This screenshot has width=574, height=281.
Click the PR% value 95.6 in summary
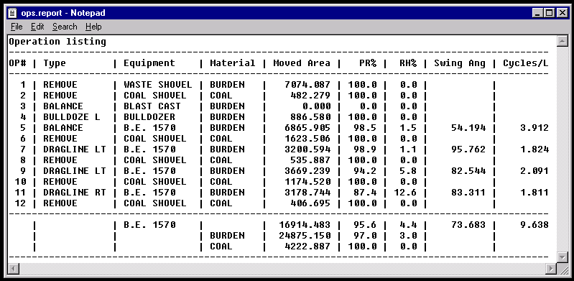click(366, 225)
